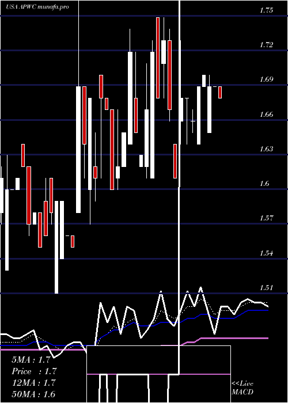Screen dimensions: 288x403
Task: Click the 1.57 price axis label
Action: [x=266, y=218]
